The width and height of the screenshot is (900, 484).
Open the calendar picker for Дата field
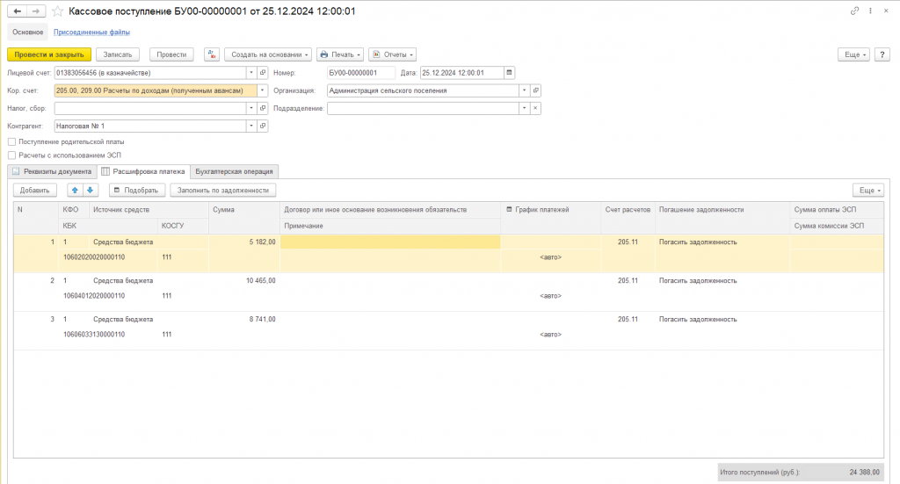pos(509,73)
